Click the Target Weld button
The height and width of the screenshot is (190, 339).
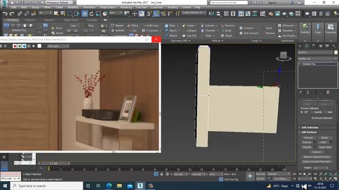(x=325, y=147)
